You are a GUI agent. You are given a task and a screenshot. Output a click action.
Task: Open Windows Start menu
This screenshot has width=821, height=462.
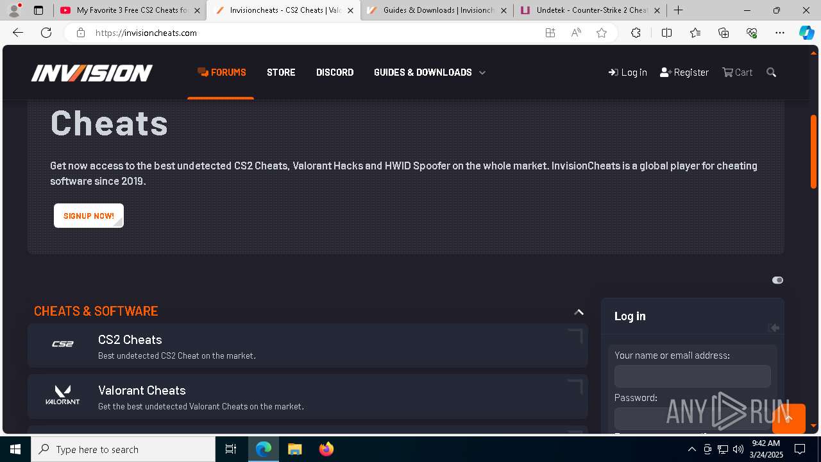pos(15,449)
